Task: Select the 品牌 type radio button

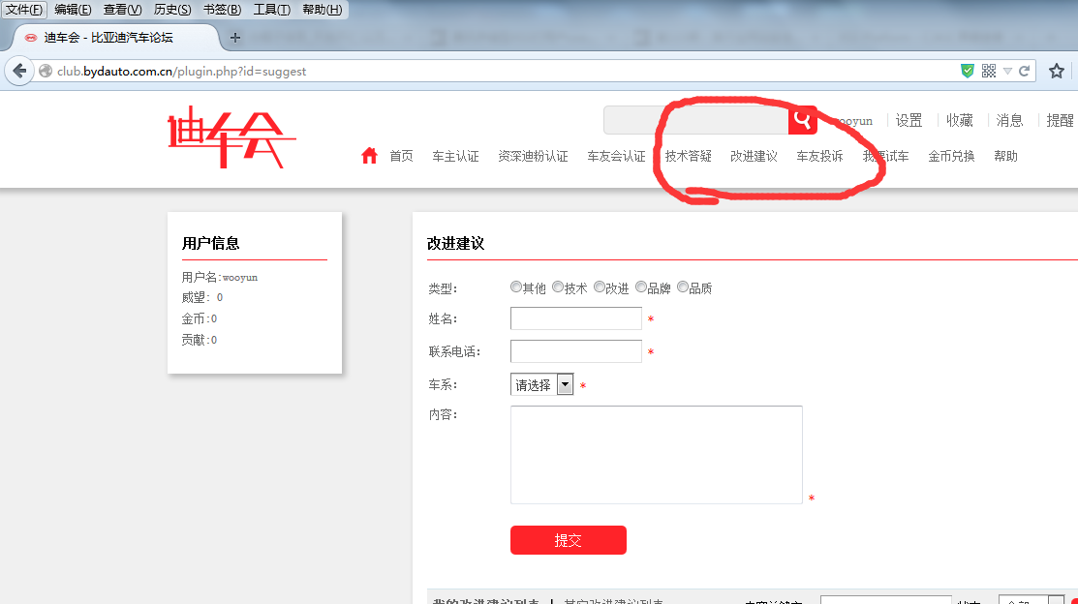Action: (641, 287)
